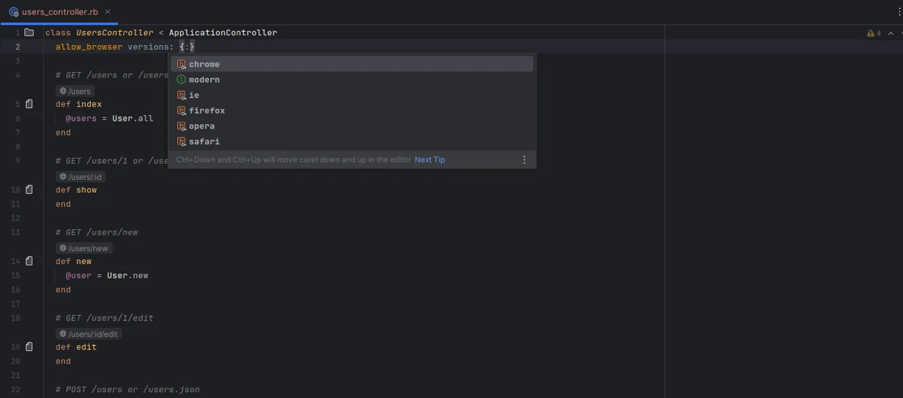Click the gutter view icon beside def index
The height and width of the screenshot is (398, 903).
click(29, 104)
